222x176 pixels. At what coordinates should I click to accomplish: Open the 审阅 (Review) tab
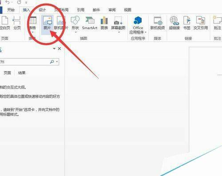pos(112,10)
